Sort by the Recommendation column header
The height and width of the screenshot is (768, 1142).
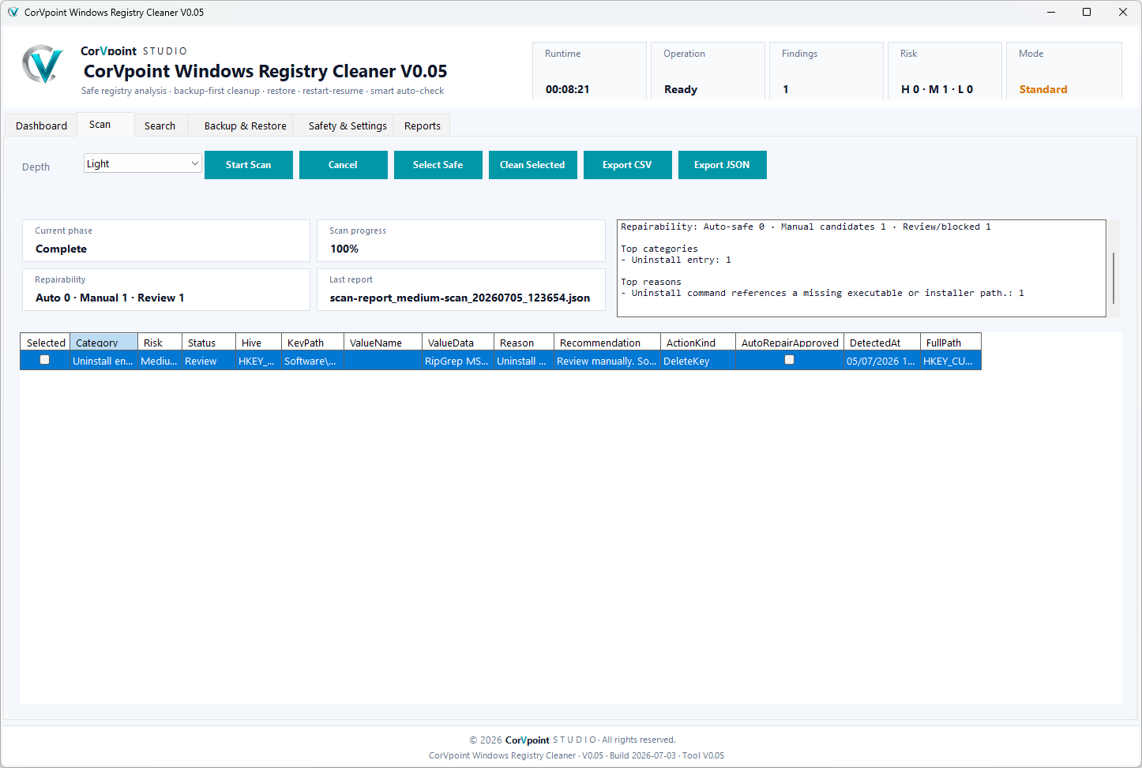607,343
